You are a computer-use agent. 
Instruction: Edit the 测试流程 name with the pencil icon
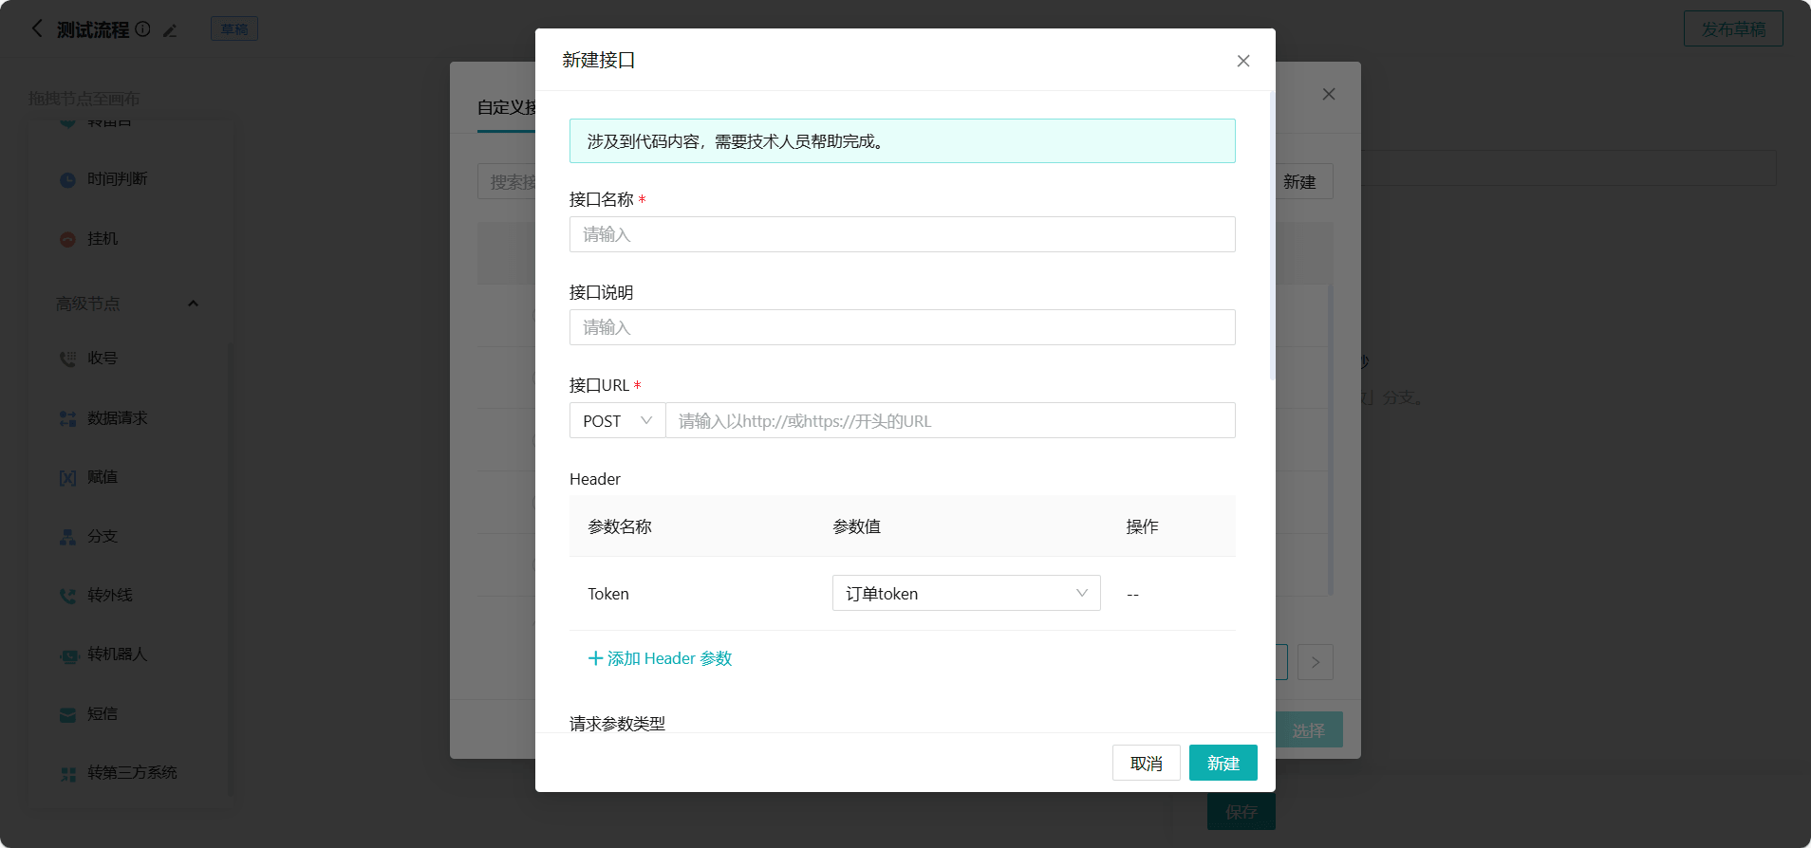pos(170,30)
